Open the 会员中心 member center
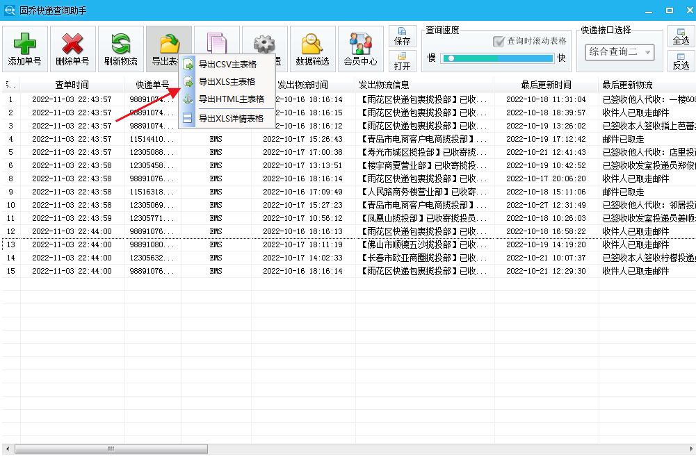Viewport: 696px width, 457px height. [x=360, y=47]
